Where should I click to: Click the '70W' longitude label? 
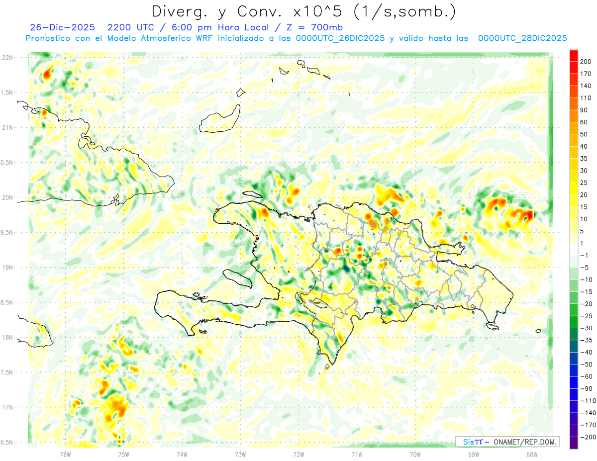[x=415, y=455]
